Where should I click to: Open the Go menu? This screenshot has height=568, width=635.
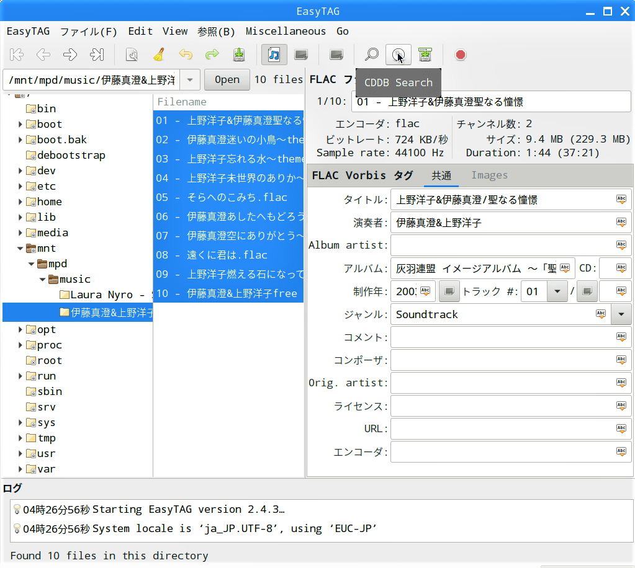[x=343, y=32]
